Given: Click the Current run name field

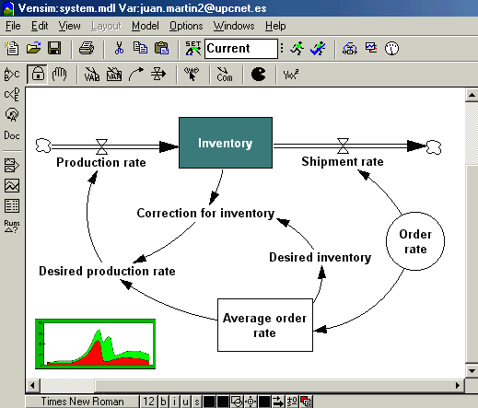Looking at the screenshot, I should pyautogui.click(x=241, y=49).
